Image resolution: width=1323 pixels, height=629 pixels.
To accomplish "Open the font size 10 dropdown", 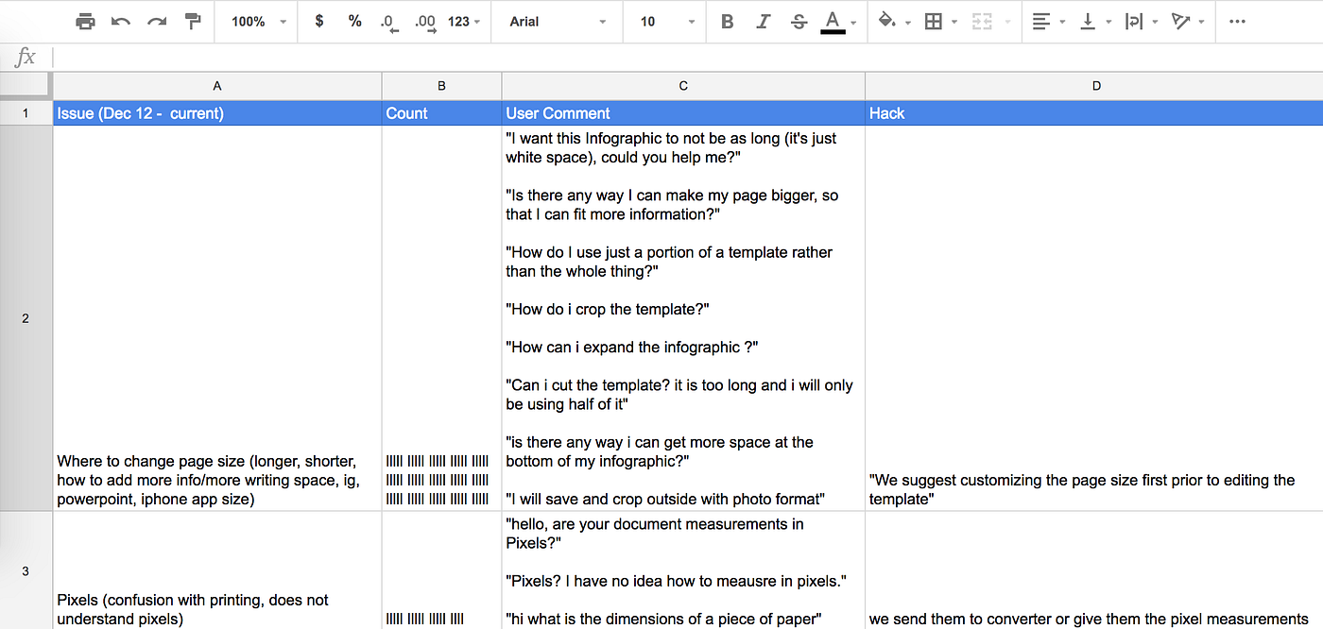I will [666, 21].
